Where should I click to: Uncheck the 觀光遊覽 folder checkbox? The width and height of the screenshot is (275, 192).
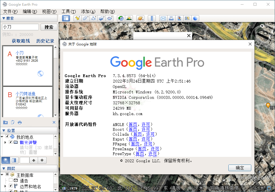(x=11, y=142)
